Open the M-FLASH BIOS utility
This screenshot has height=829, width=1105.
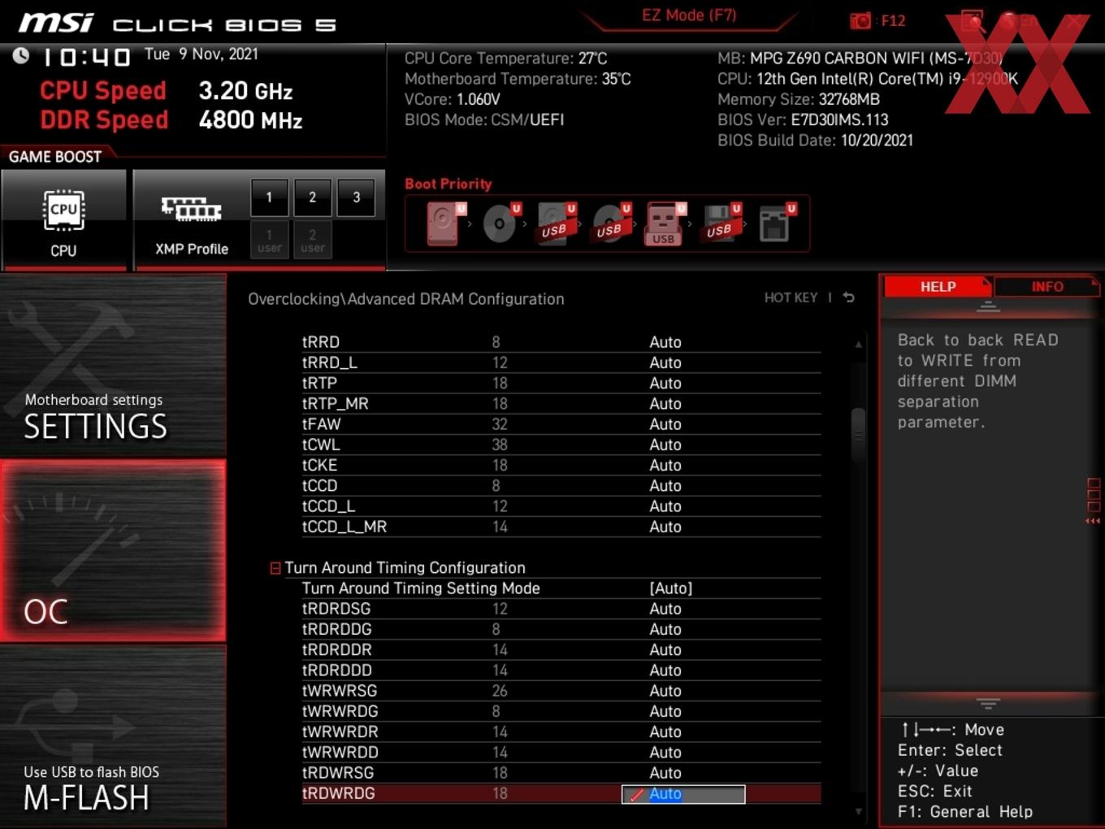(x=113, y=736)
